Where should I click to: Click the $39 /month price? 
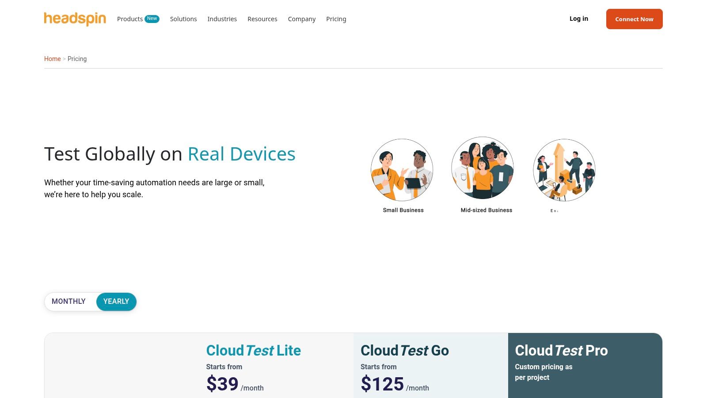pos(235,384)
